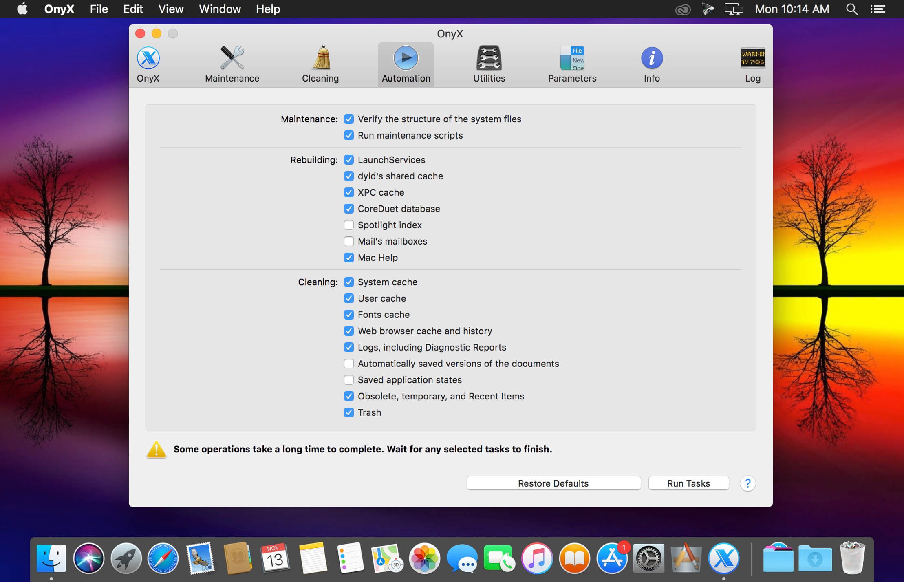Open the Cleaning pane with the broom icon
This screenshot has height=582, width=904.
click(320, 64)
